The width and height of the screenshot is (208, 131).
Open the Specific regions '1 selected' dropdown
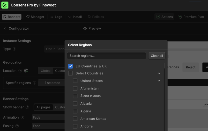pos(51,83)
